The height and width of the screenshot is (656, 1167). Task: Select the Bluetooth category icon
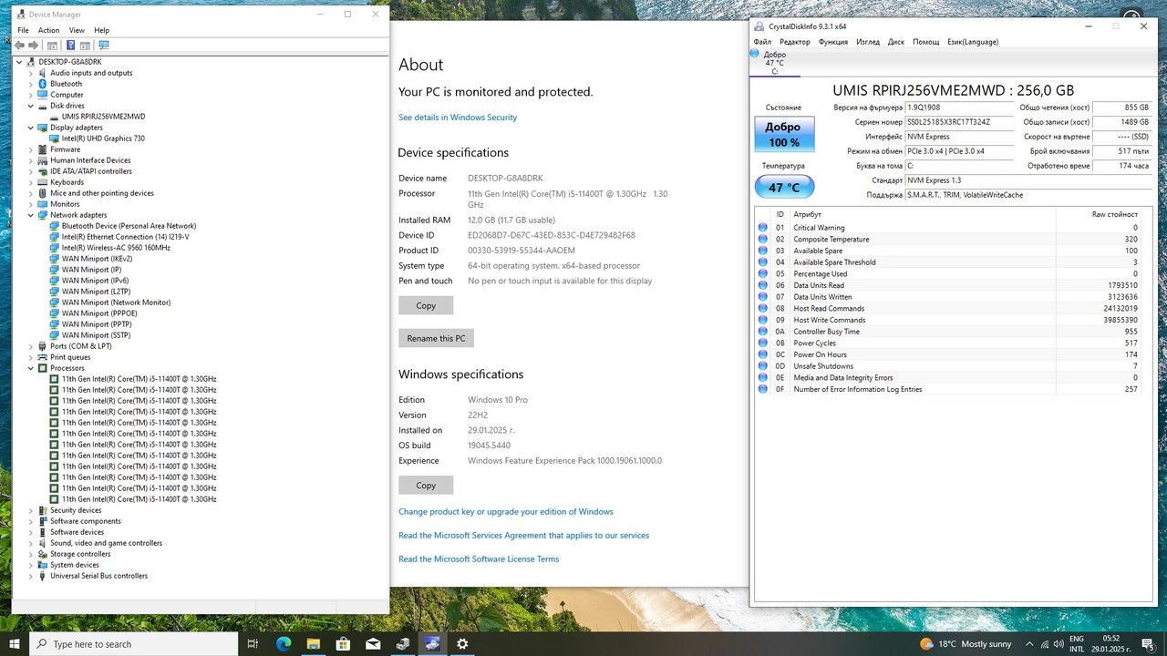pyautogui.click(x=42, y=84)
